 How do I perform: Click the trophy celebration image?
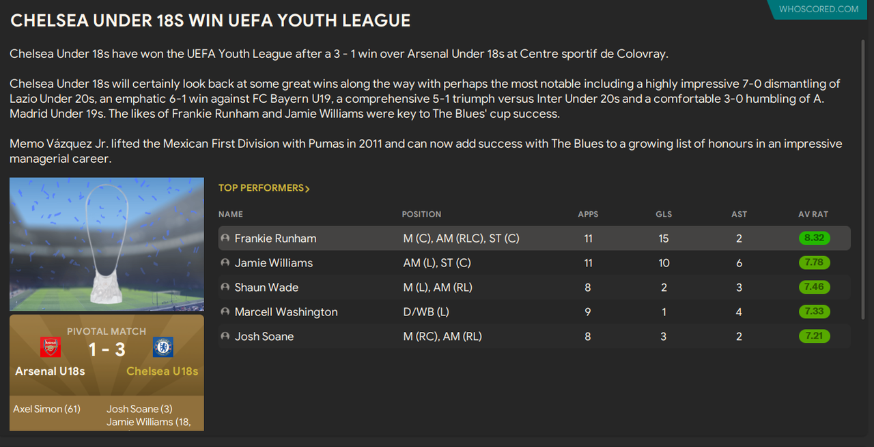point(107,245)
